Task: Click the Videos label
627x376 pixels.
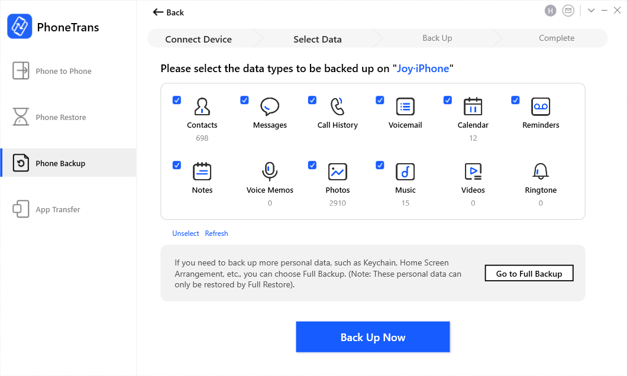Action: [473, 190]
